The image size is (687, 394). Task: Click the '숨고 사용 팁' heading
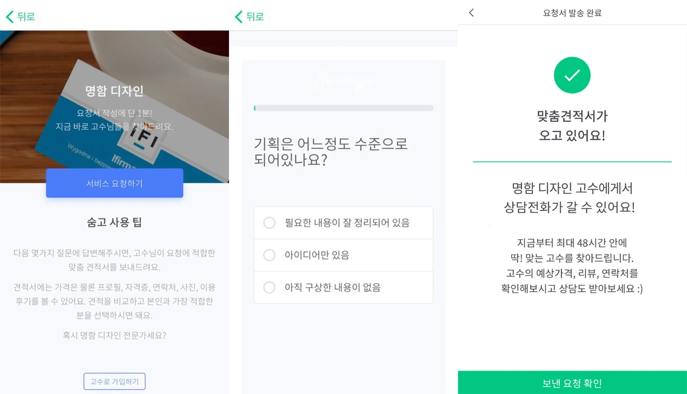pyautogui.click(x=114, y=222)
